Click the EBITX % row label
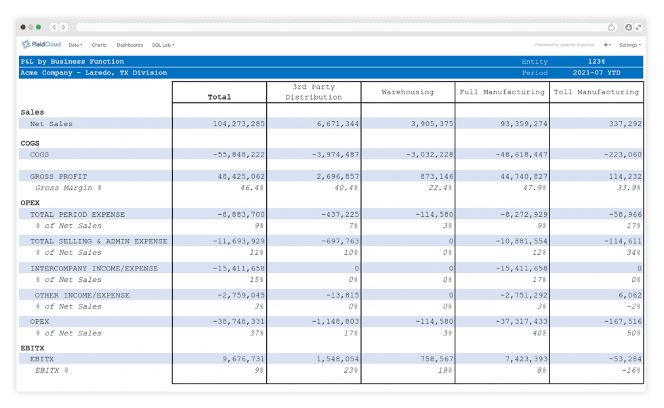This screenshot has height=408, width=664. (51, 370)
